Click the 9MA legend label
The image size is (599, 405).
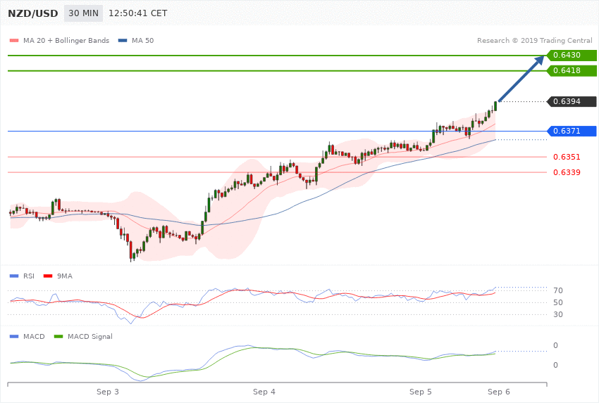tap(65, 276)
